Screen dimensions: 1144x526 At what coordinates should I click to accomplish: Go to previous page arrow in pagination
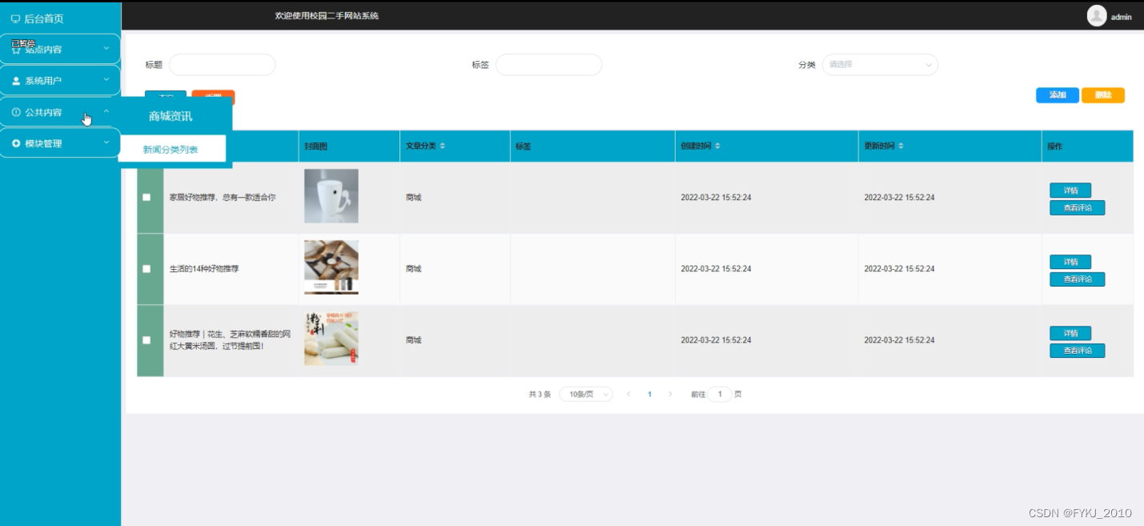(628, 394)
